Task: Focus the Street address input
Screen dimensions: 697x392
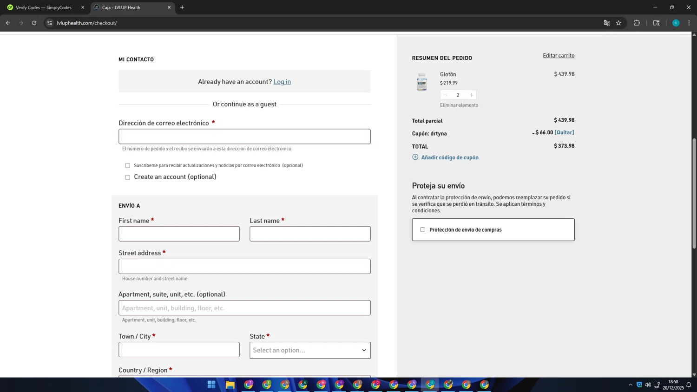Action: coord(244,266)
